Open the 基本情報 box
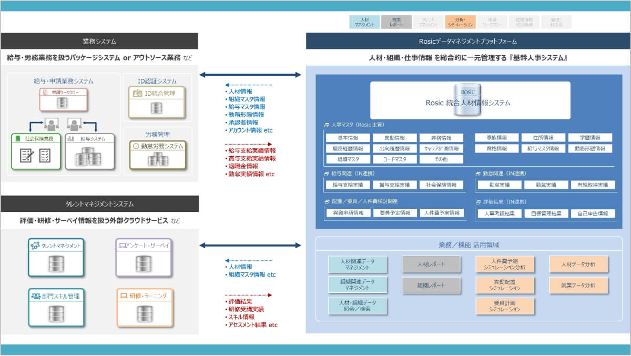This screenshot has height=356, width=631. (347, 138)
